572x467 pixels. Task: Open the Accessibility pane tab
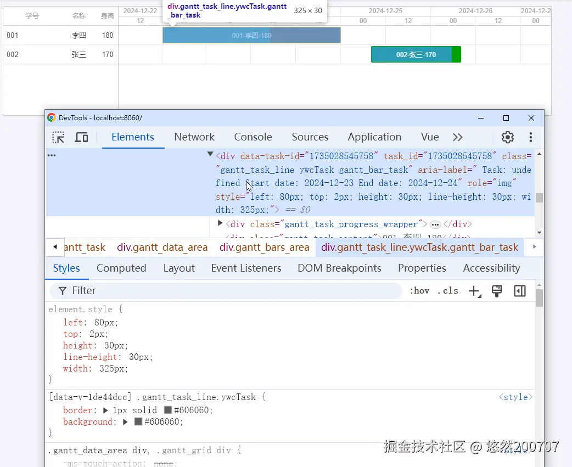click(x=491, y=268)
